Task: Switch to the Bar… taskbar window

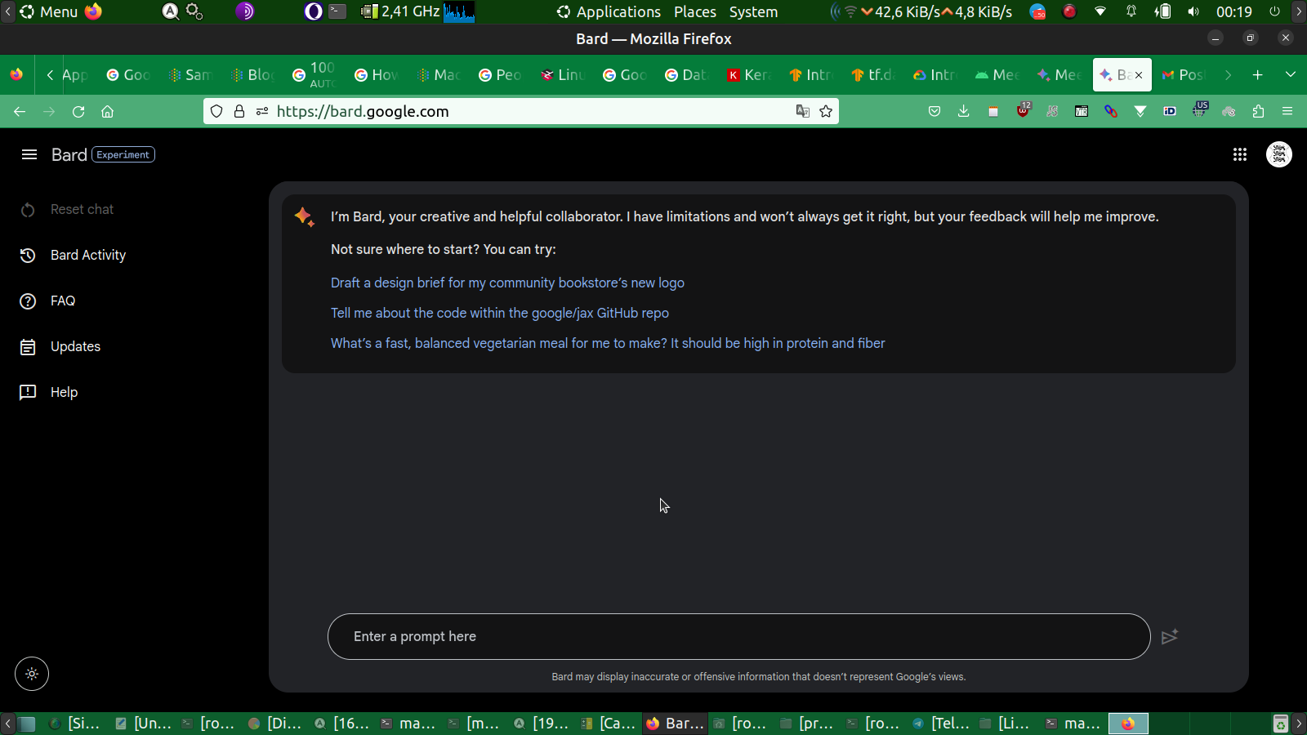Action: tap(675, 724)
